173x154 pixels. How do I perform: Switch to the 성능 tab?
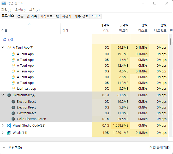pyautogui.click(x=20, y=16)
